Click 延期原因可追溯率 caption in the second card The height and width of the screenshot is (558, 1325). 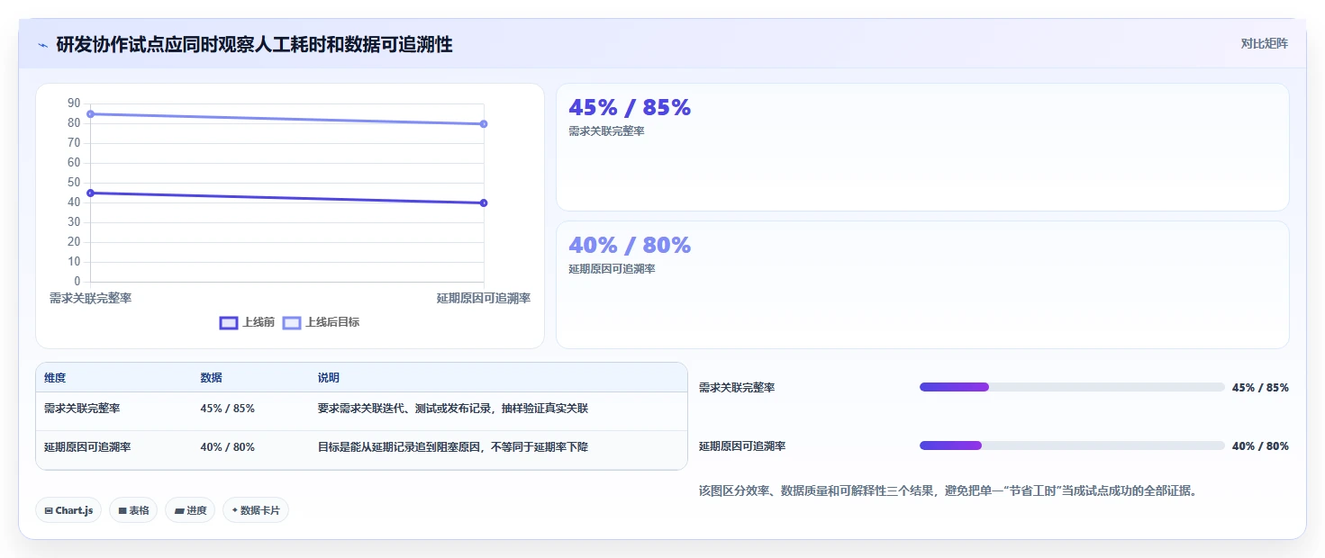tap(612, 269)
